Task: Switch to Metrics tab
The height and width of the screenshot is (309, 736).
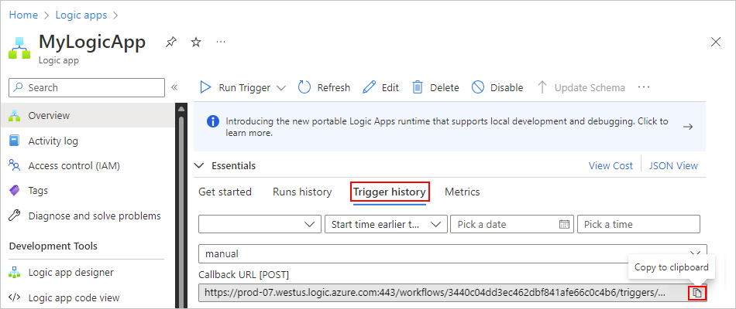Action: point(463,192)
